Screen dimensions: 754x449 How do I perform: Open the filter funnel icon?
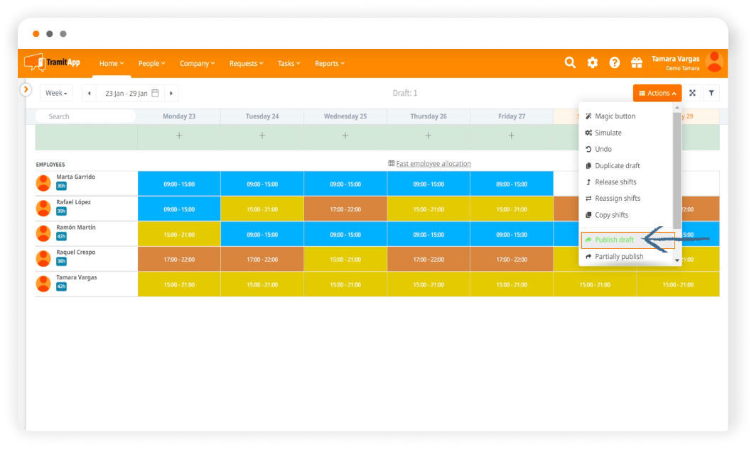[x=711, y=93]
